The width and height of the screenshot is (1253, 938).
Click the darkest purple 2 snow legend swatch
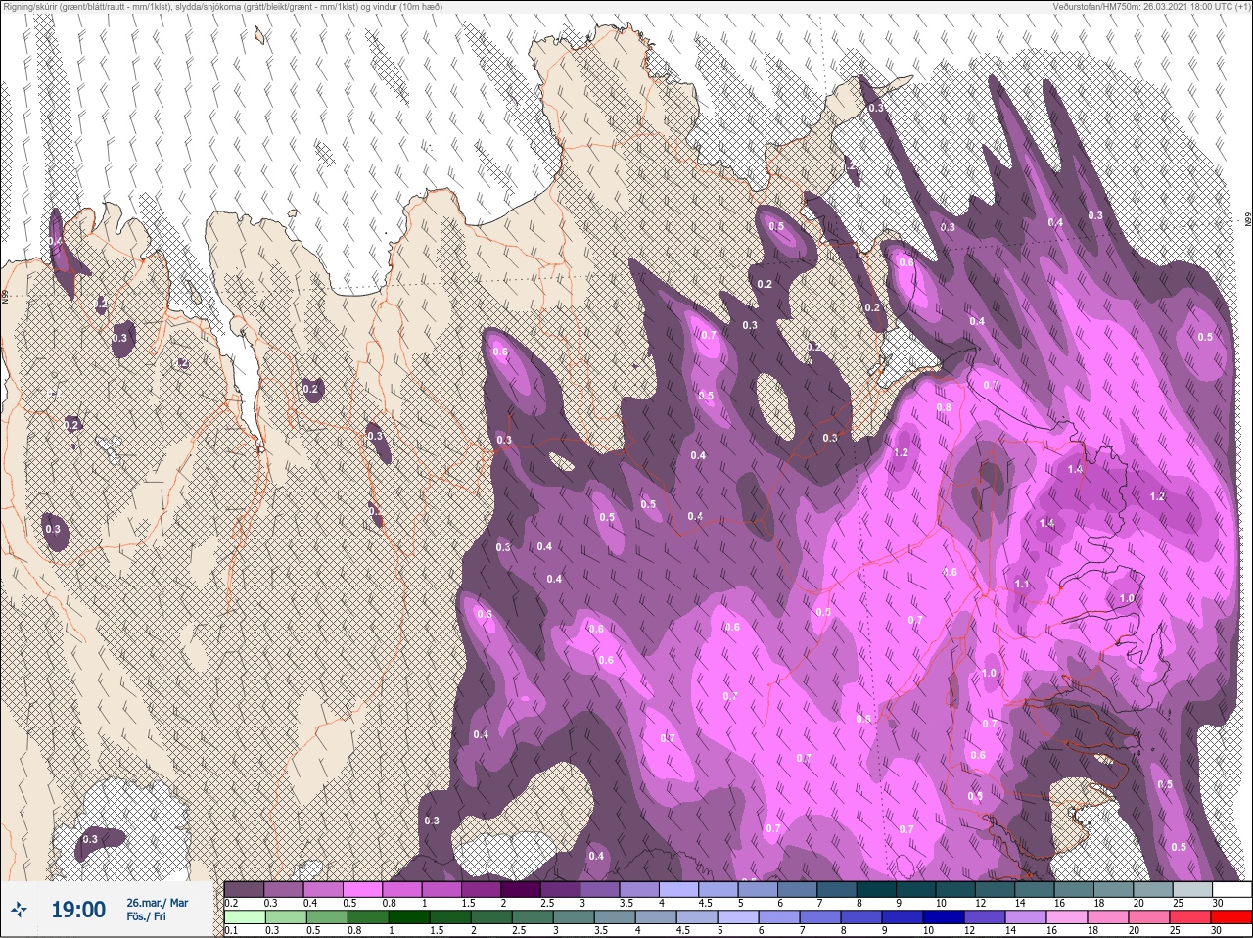pos(523,890)
